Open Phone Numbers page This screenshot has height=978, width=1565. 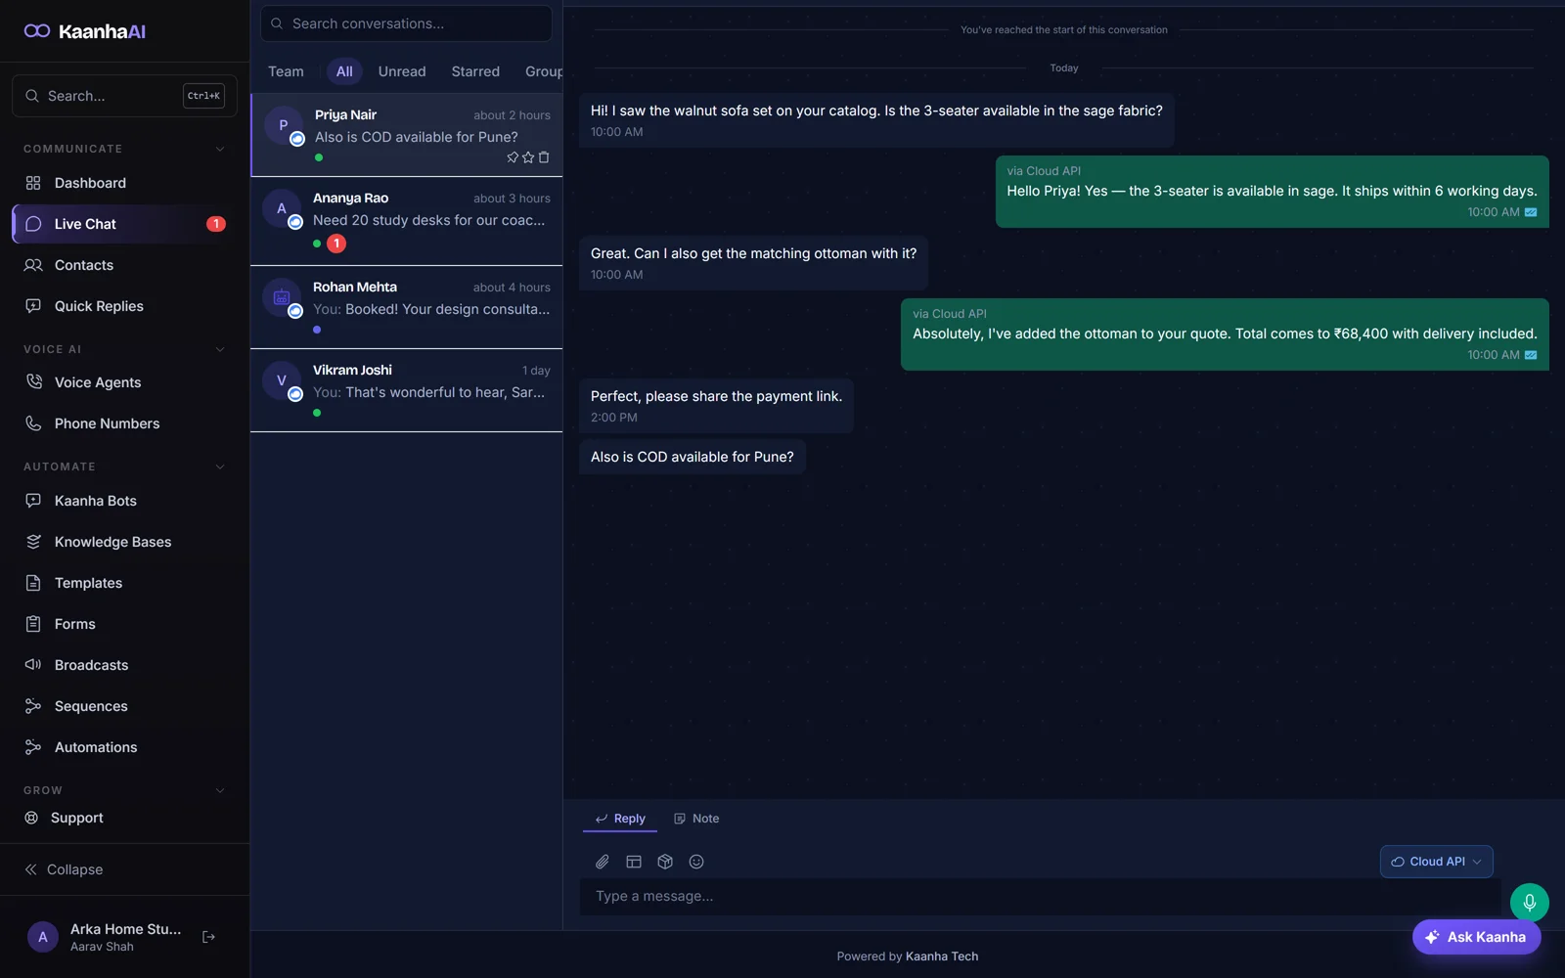tap(124, 423)
